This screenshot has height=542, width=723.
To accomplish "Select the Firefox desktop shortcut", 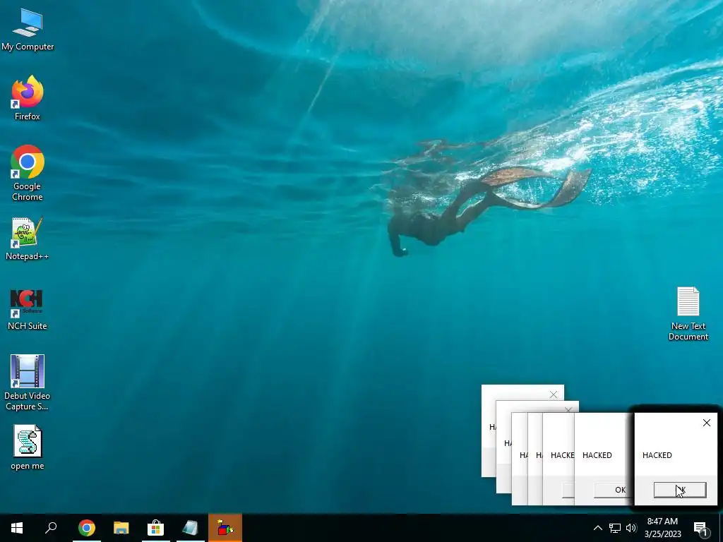I will 28,98.
